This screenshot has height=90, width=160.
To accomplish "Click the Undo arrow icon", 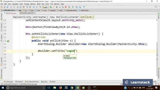I will point(11,7).
